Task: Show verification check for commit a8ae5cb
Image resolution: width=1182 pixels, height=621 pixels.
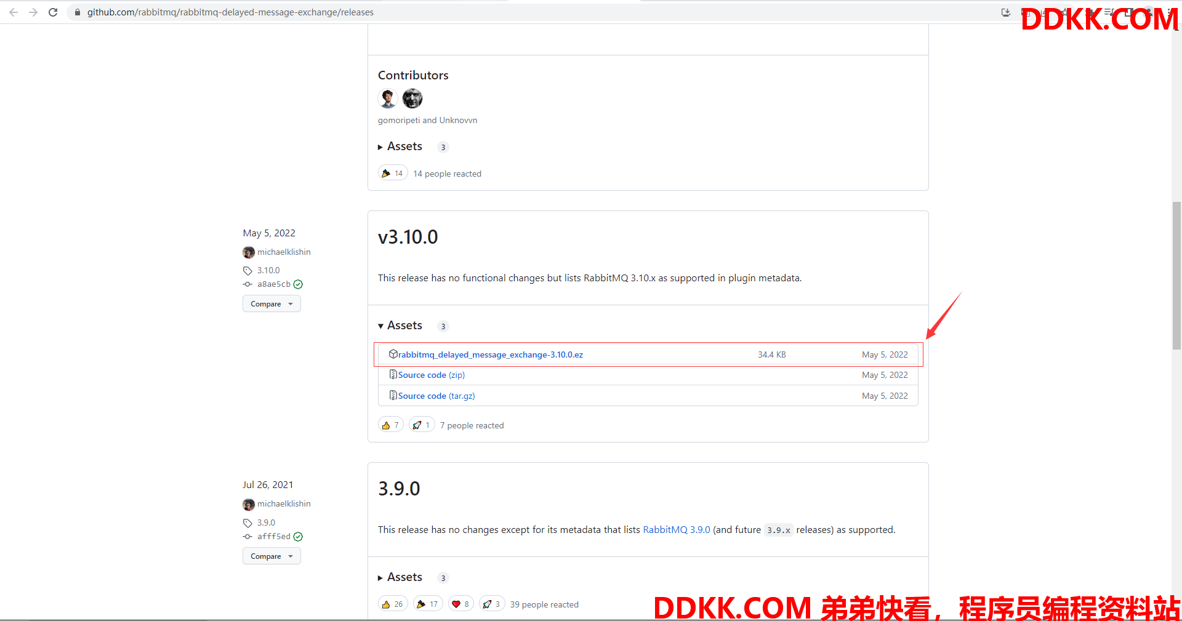Action: [x=298, y=284]
